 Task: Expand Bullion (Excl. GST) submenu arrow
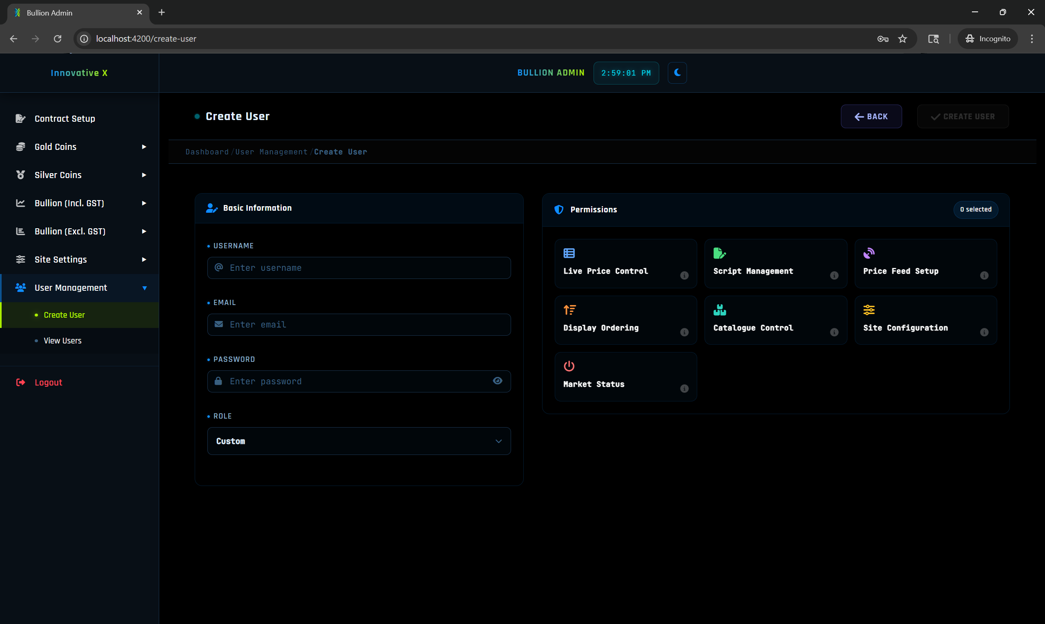pyautogui.click(x=144, y=231)
